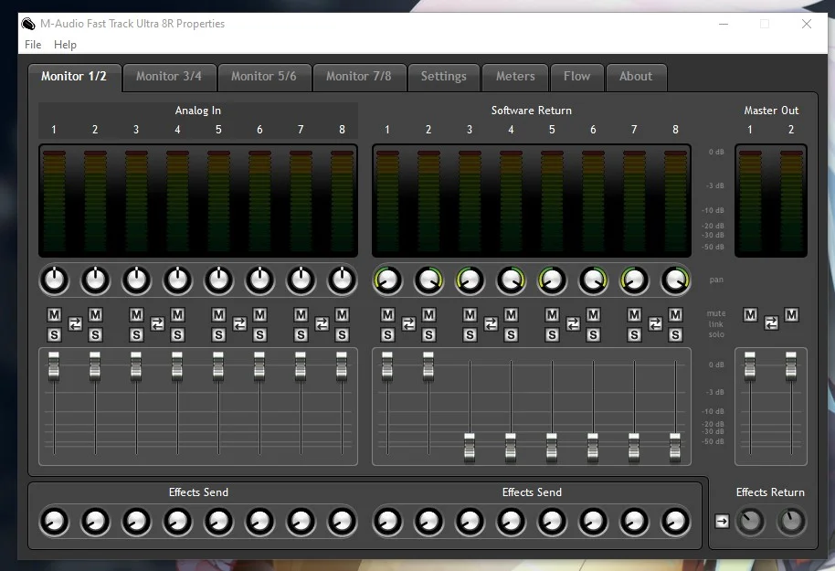
Task: Click the Analog In 3 level meter
Action: click(136, 199)
